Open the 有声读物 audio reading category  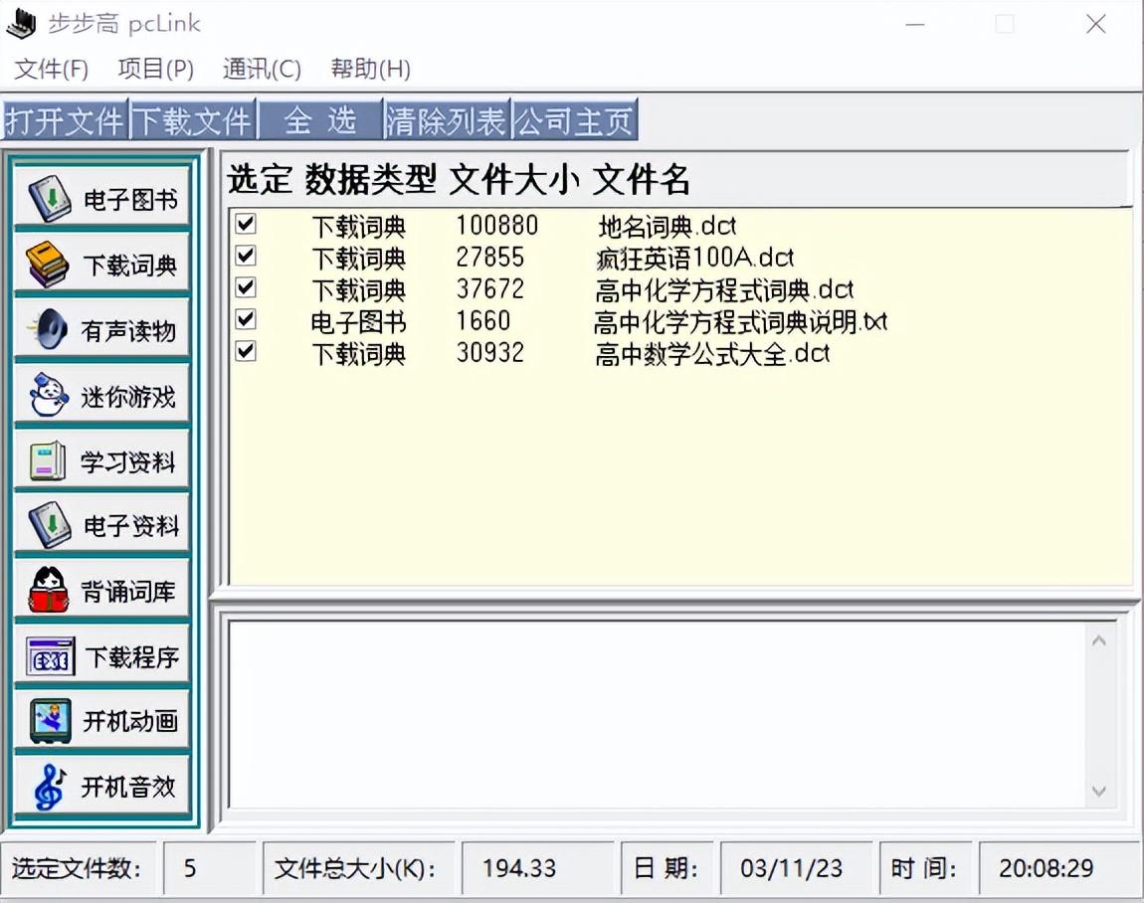(102, 329)
